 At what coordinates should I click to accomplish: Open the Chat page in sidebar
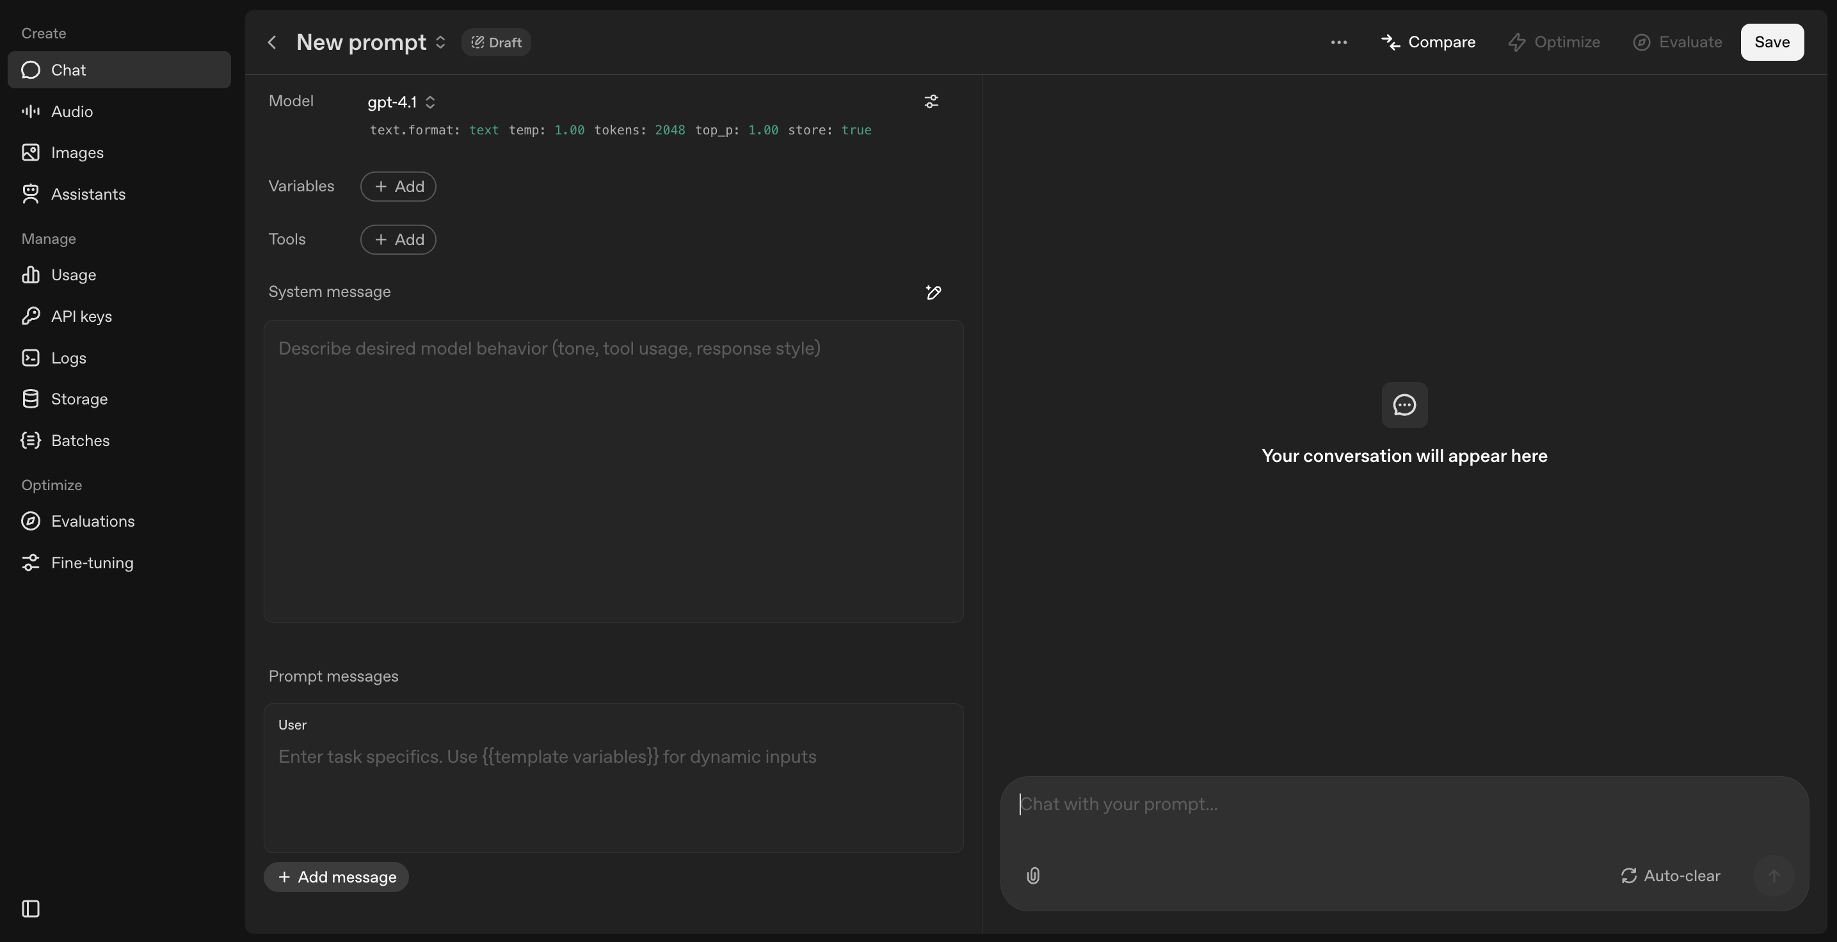click(119, 70)
